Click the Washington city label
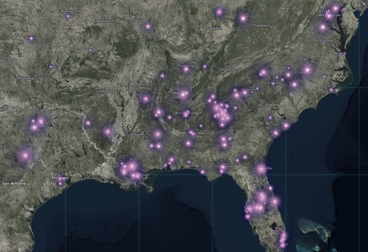368x252 pixels. click(x=329, y=15)
